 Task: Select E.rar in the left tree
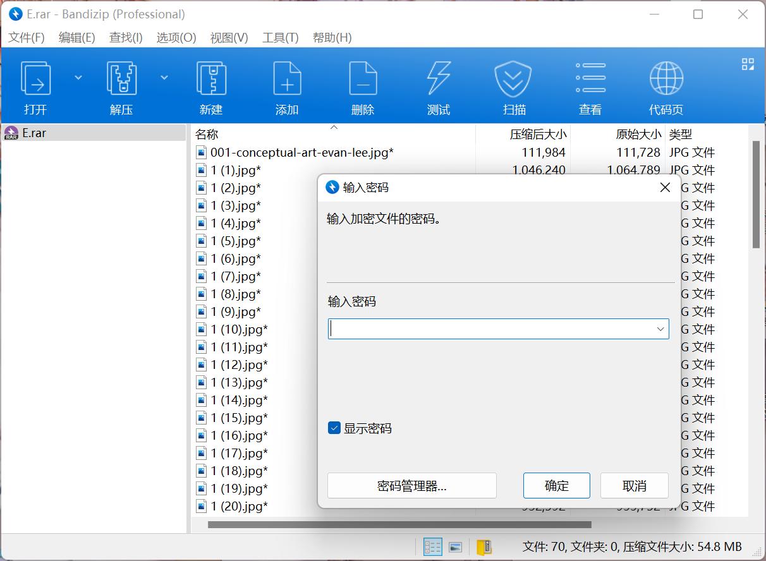pos(34,133)
